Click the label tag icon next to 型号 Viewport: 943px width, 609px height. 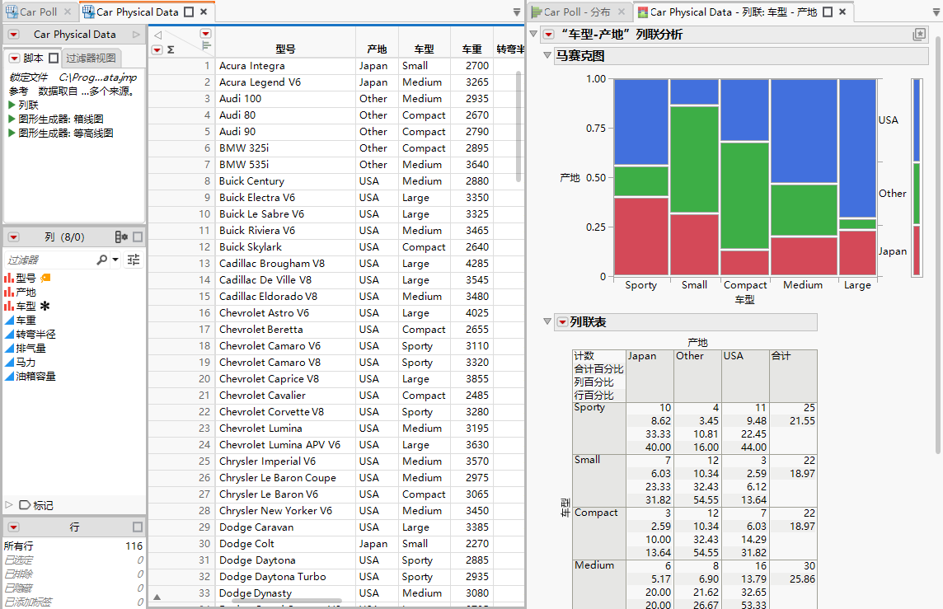click(45, 278)
